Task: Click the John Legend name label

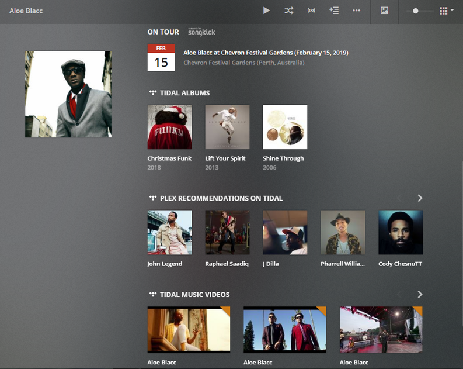Action: click(x=165, y=264)
